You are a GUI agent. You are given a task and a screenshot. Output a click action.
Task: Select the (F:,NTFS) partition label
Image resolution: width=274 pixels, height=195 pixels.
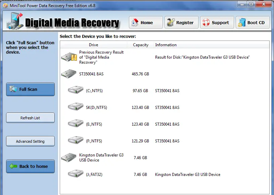[94, 141]
